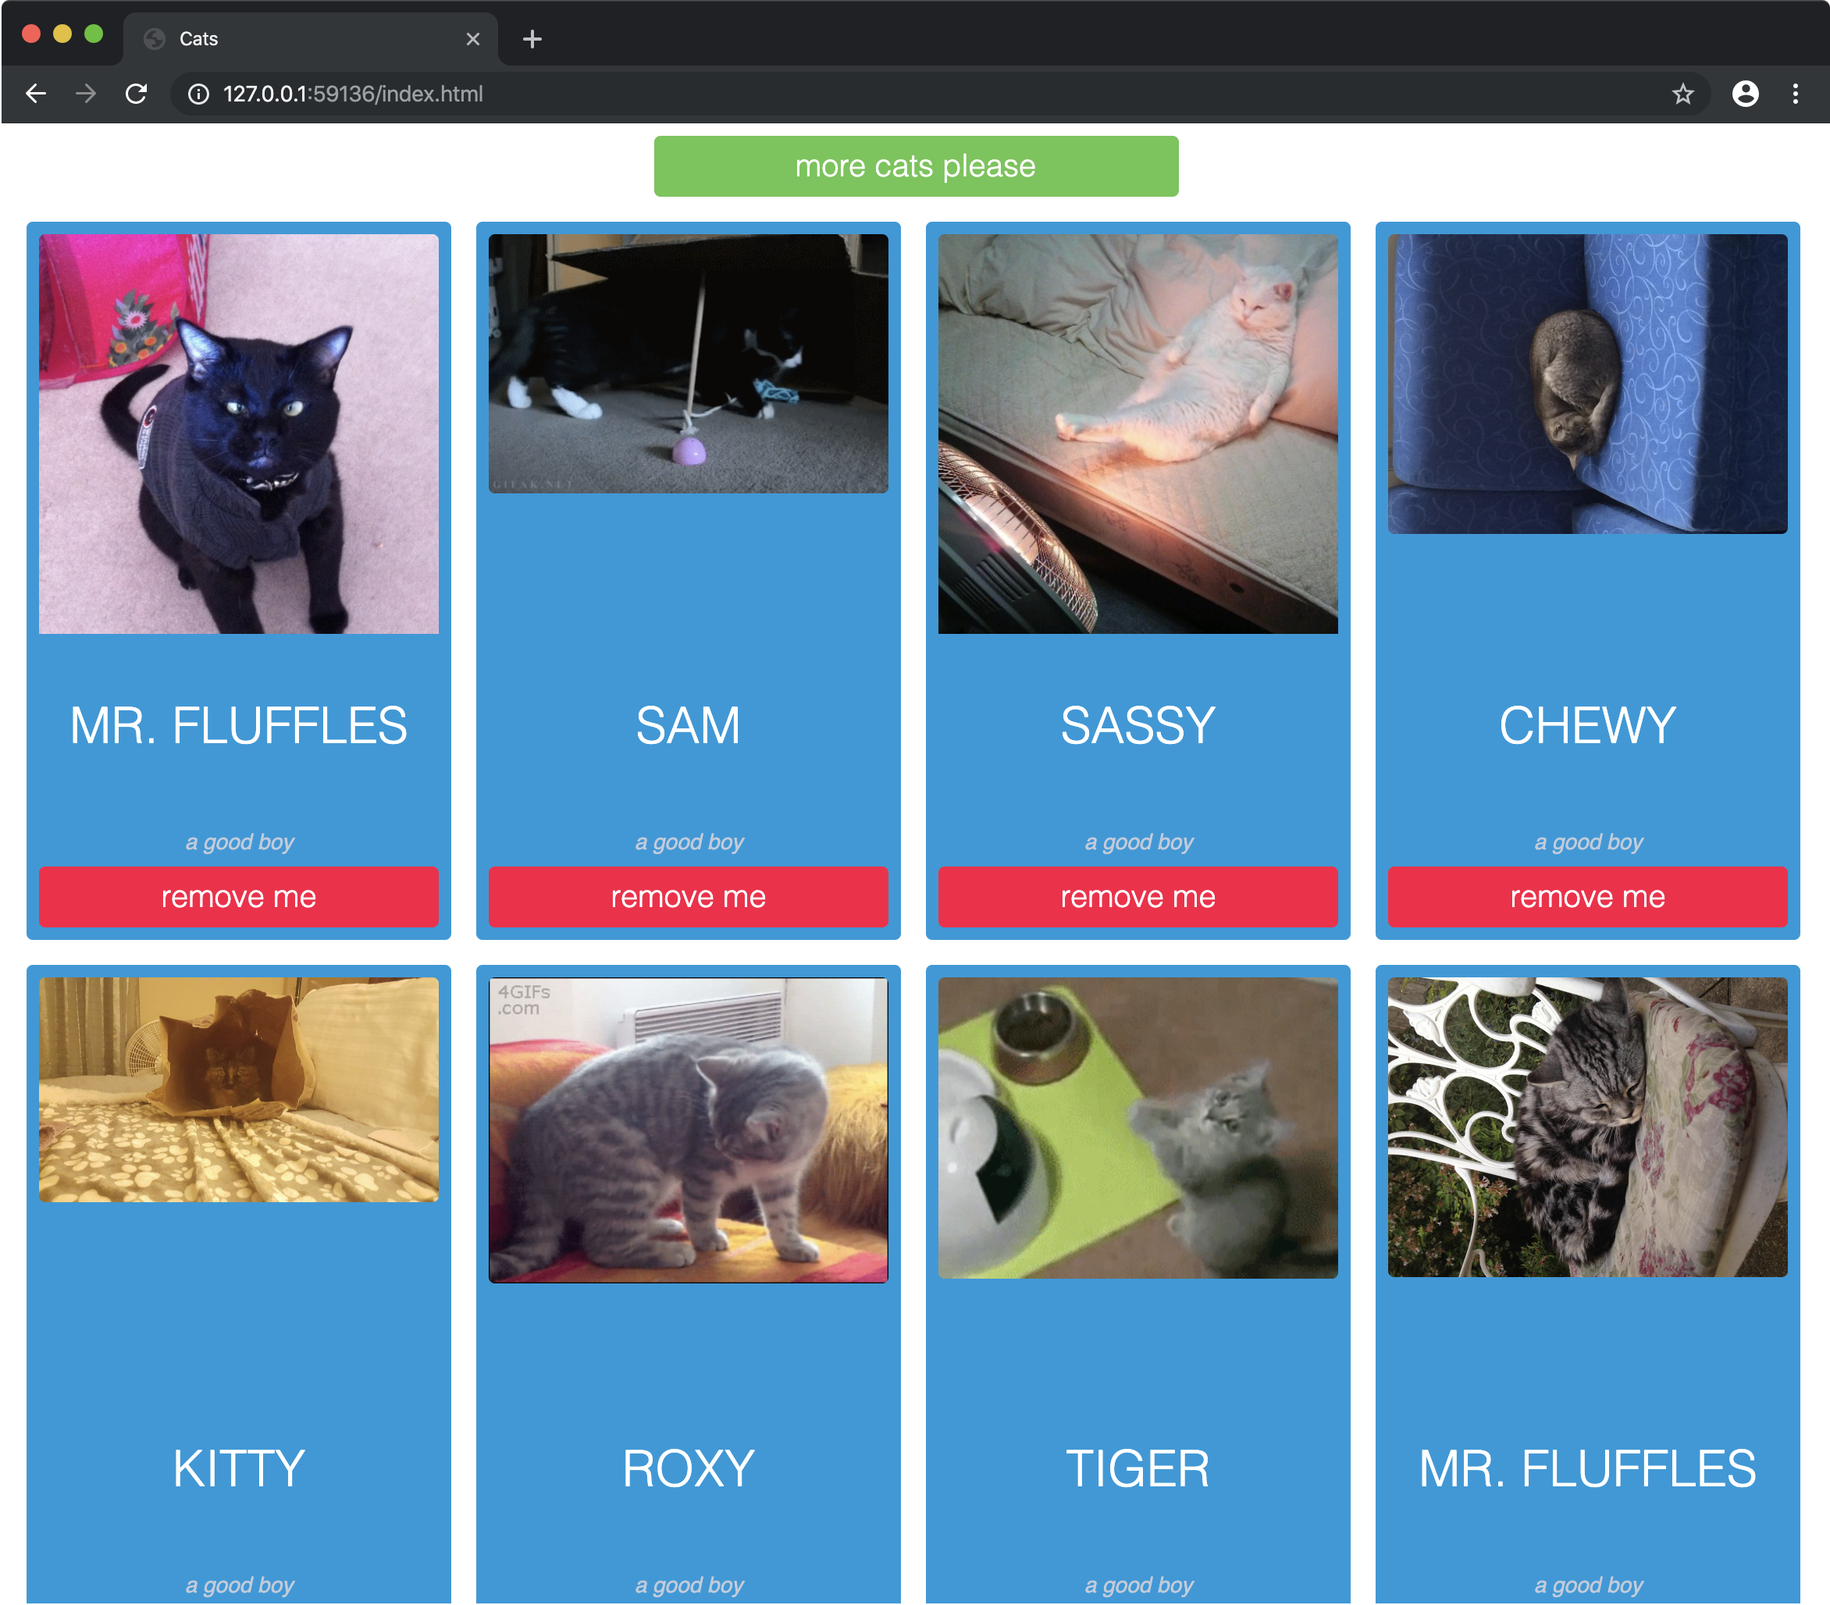Remove the Sassy cat card
Image resolution: width=1830 pixels, height=1605 pixels.
click(1137, 897)
